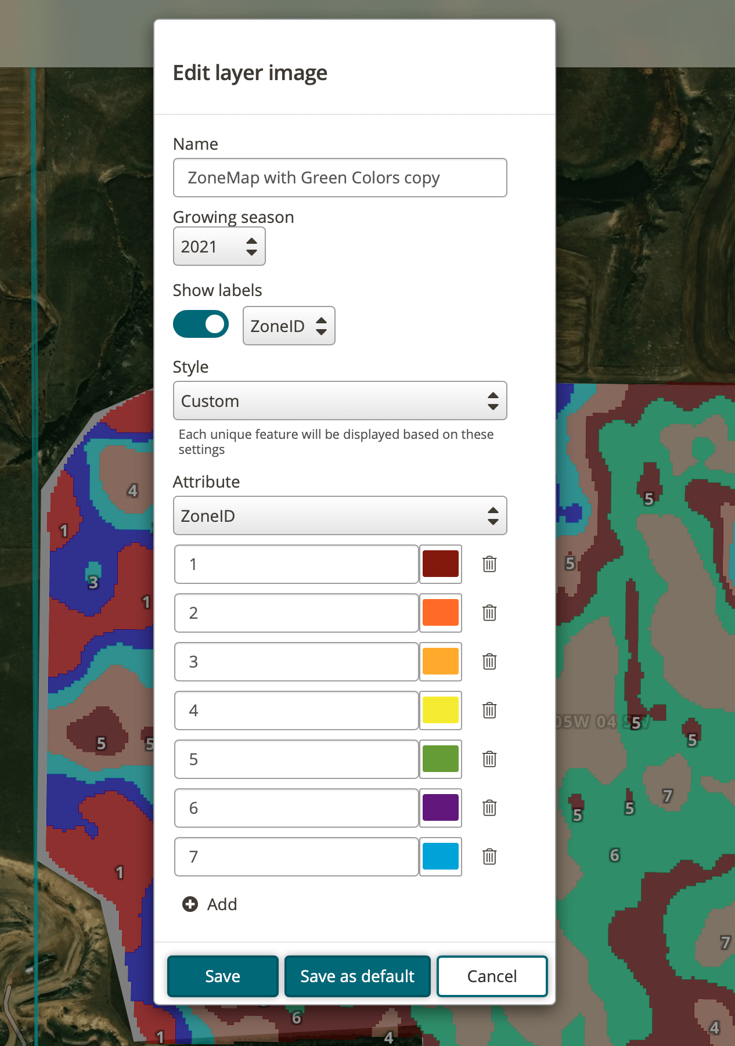Click the "Edit layer image" heading

click(x=250, y=73)
